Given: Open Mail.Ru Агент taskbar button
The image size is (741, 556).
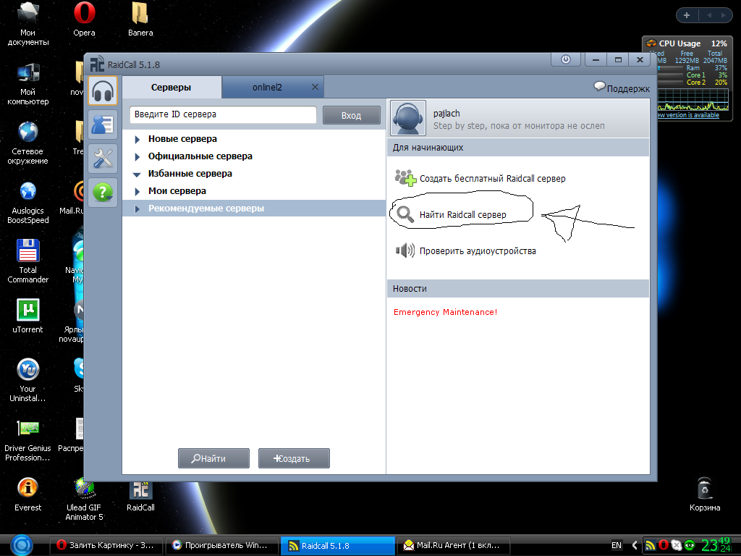Looking at the screenshot, I should (x=453, y=545).
